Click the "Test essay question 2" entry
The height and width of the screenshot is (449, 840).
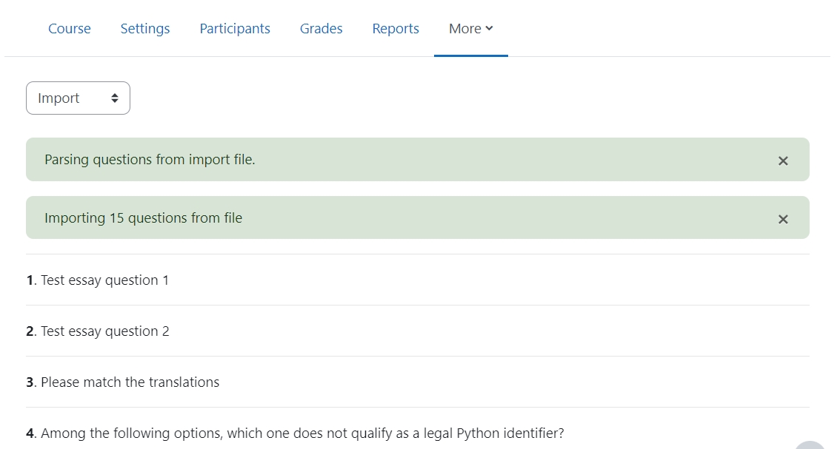(x=104, y=331)
